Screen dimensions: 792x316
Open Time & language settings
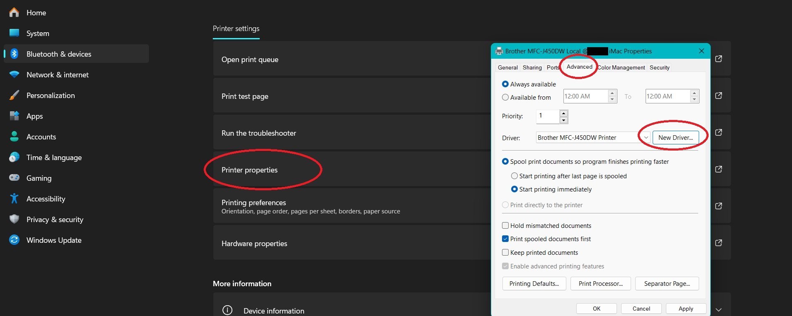pos(76,158)
